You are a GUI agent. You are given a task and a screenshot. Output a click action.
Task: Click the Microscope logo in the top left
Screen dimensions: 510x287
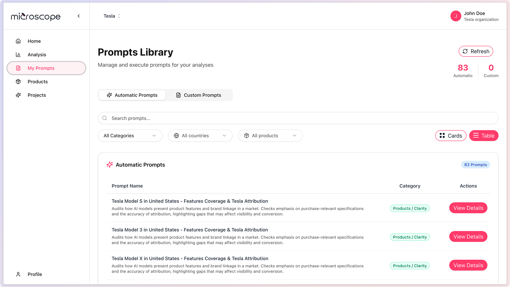[36, 16]
